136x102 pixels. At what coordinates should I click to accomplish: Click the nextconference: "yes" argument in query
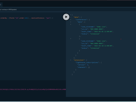(x=41, y=18)
